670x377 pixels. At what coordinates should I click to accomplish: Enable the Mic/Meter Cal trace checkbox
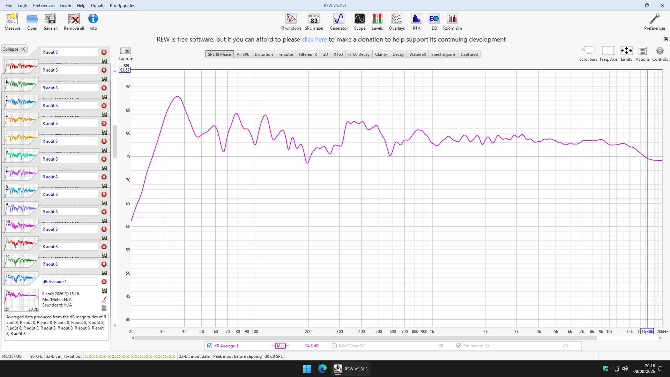pyautogui.click(x=334, y=346)
